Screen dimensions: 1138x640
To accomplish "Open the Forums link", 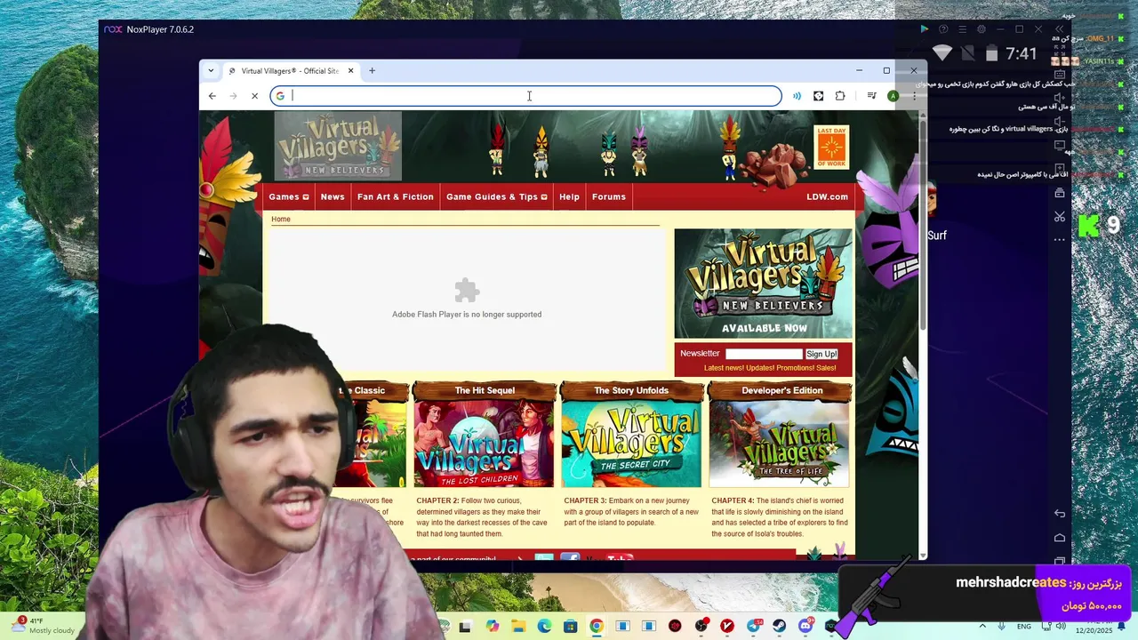I will click(609, 197).
